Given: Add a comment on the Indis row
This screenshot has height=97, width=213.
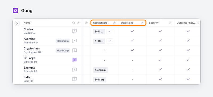Looking at the screenshot, I should click(x=75, y=79).
